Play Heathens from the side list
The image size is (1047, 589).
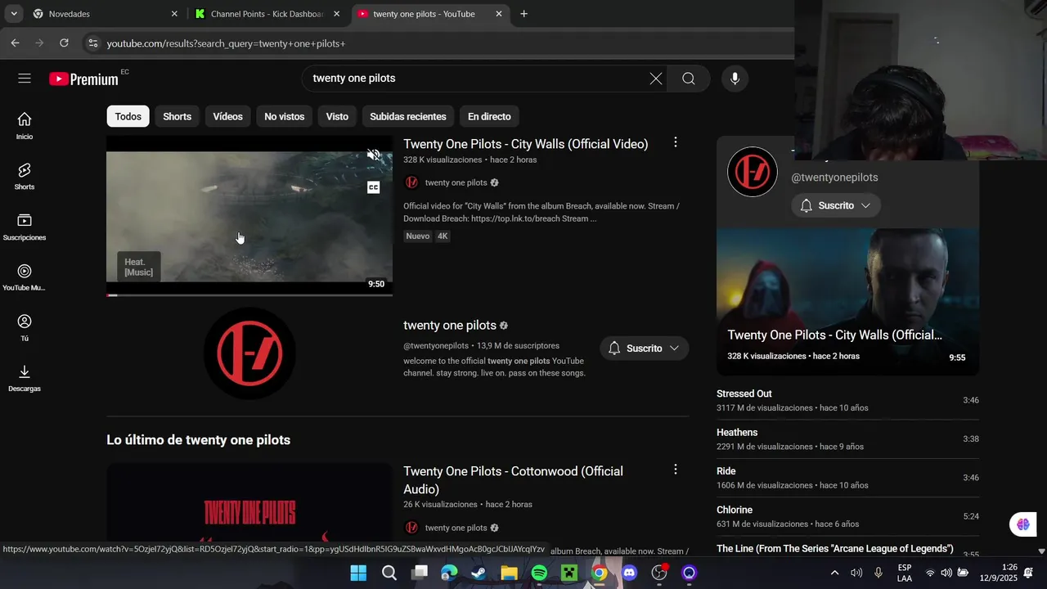tap(847, 439)
